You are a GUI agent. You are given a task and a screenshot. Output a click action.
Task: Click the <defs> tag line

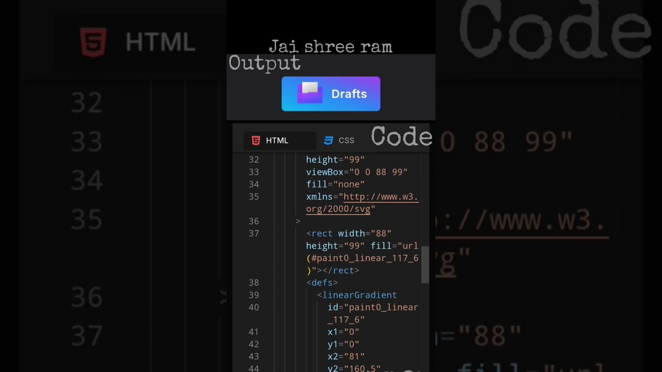(322, 283)
